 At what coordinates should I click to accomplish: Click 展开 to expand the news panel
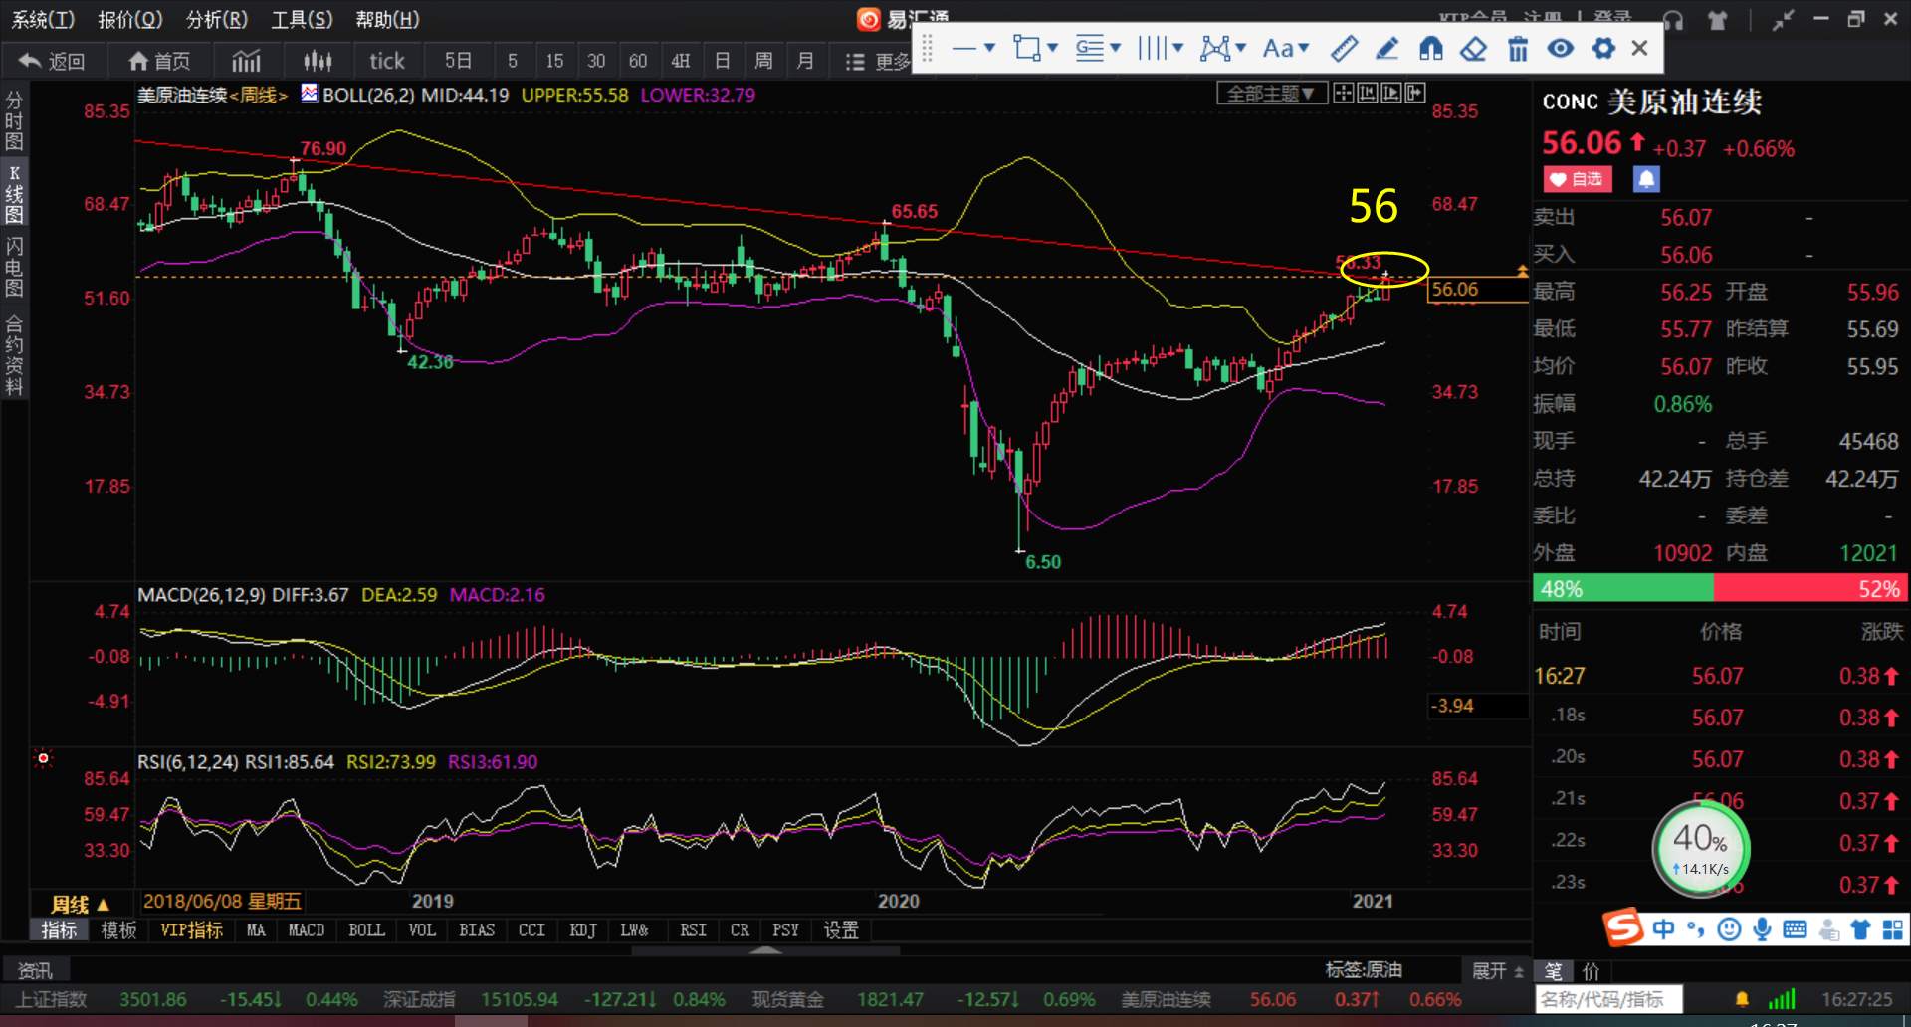pos(1497,970)
